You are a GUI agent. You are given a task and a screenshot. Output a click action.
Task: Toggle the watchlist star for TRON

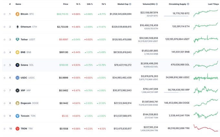[x=5, y=129]
